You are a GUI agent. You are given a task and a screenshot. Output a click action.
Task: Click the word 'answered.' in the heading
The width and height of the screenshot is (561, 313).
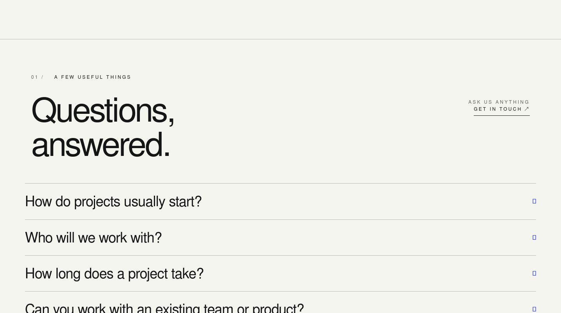[x=101, y=145]
